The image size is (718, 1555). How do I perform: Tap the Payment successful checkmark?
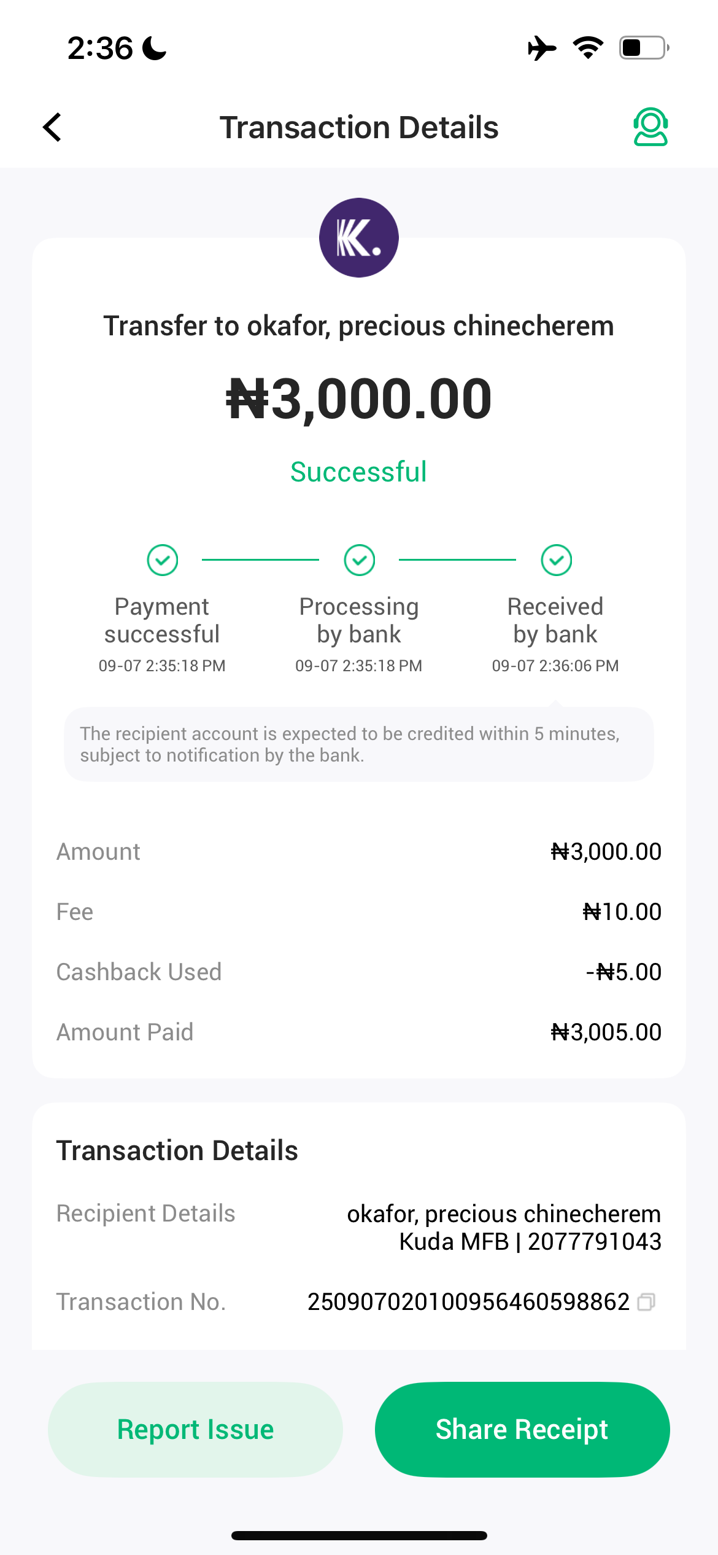(163, 560)
